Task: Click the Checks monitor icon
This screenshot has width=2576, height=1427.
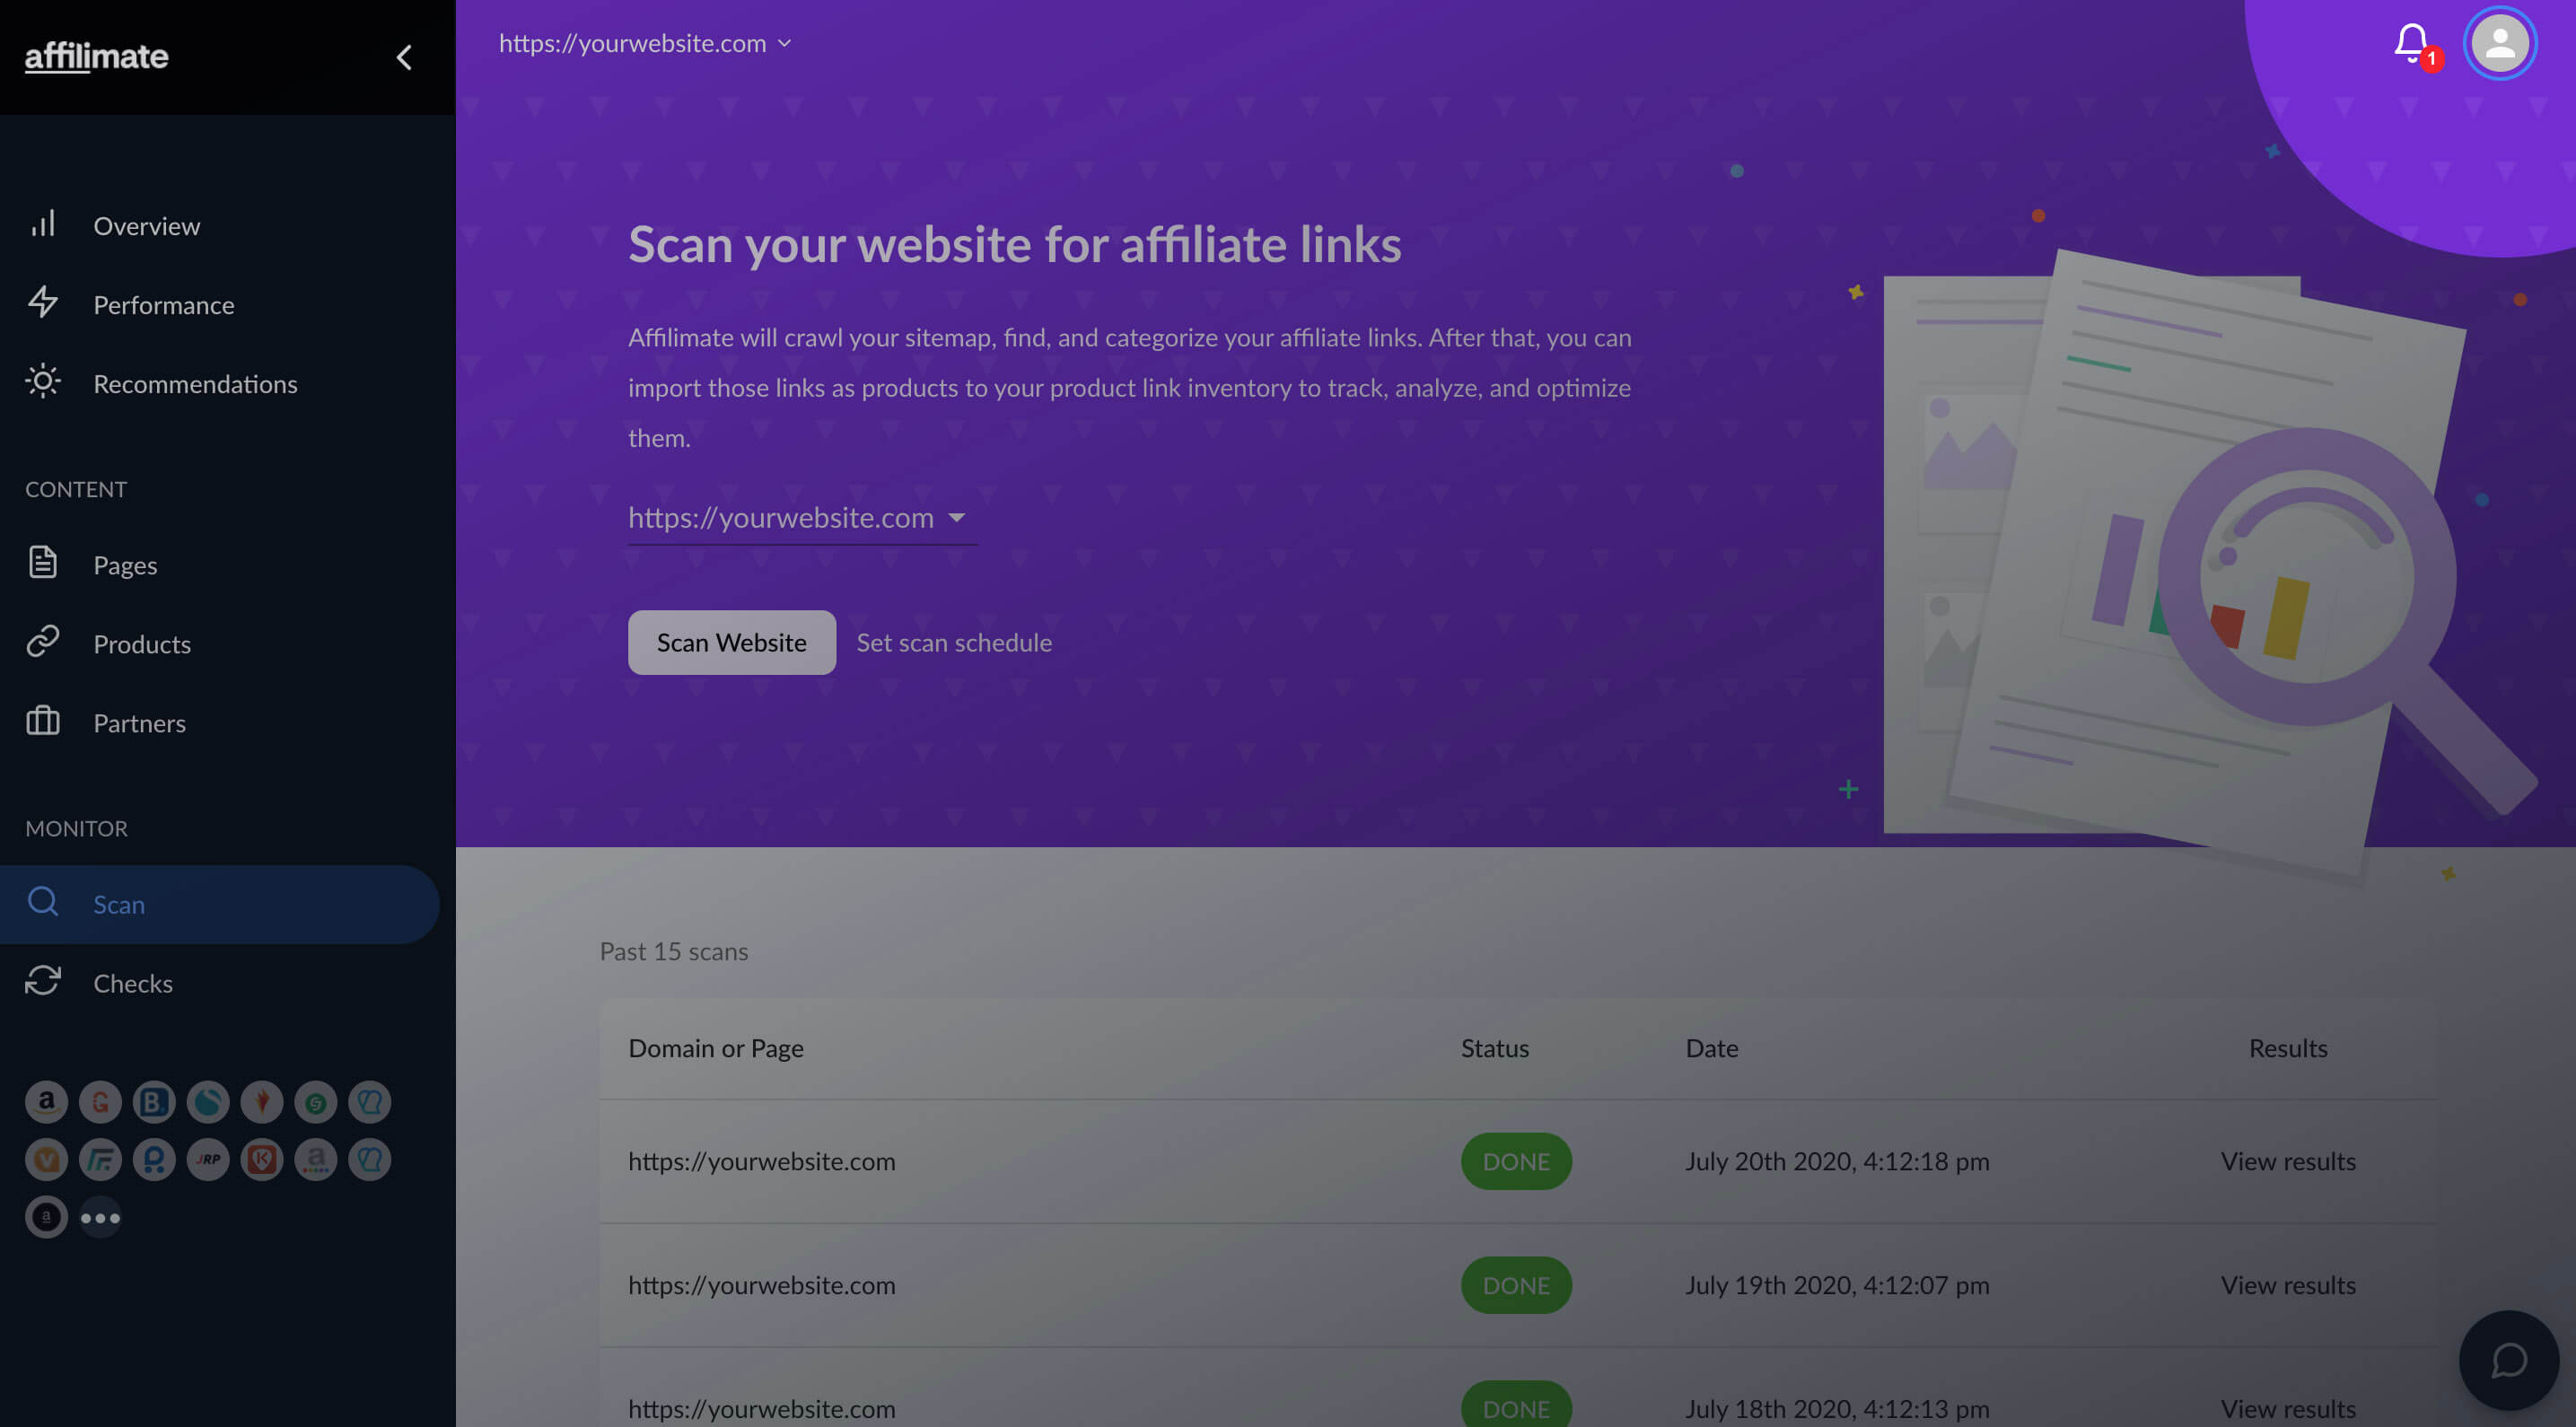Action: click(x=42, y=983)
